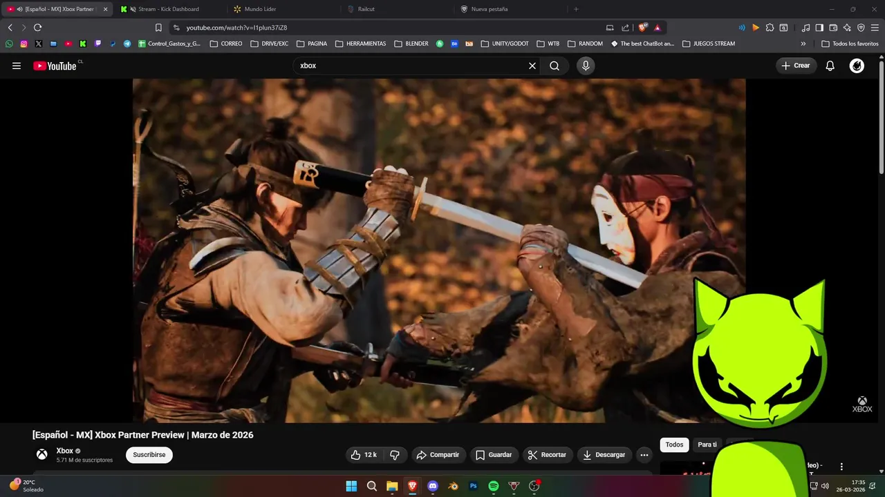Open Spotify from the taskbar
885x497 pixels.
coord(494,486)
